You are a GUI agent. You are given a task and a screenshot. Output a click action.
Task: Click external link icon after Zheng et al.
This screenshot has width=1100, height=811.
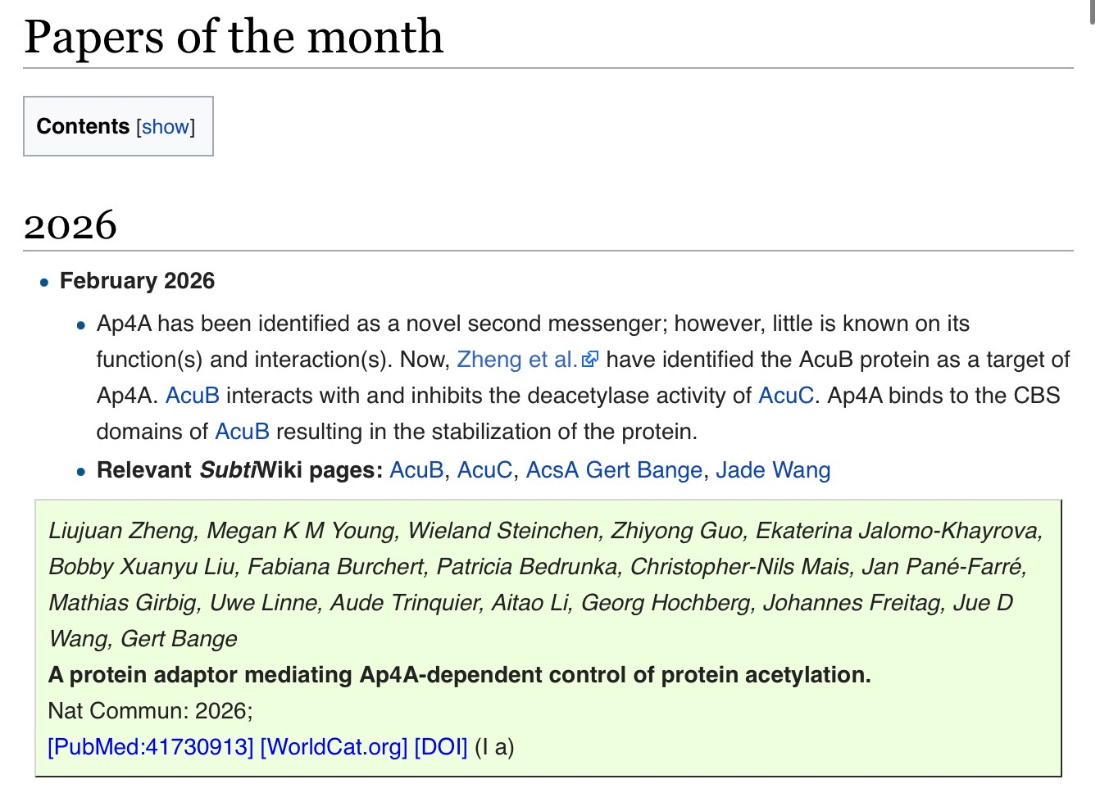tap(590, 360)
